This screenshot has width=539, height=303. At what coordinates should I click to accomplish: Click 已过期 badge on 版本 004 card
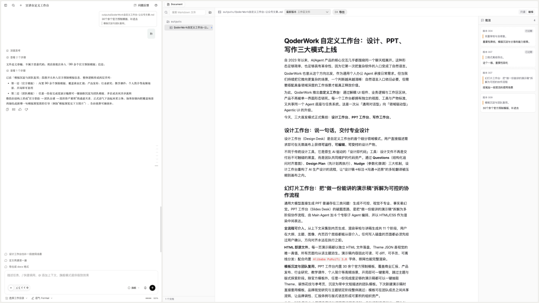[529, 31]
